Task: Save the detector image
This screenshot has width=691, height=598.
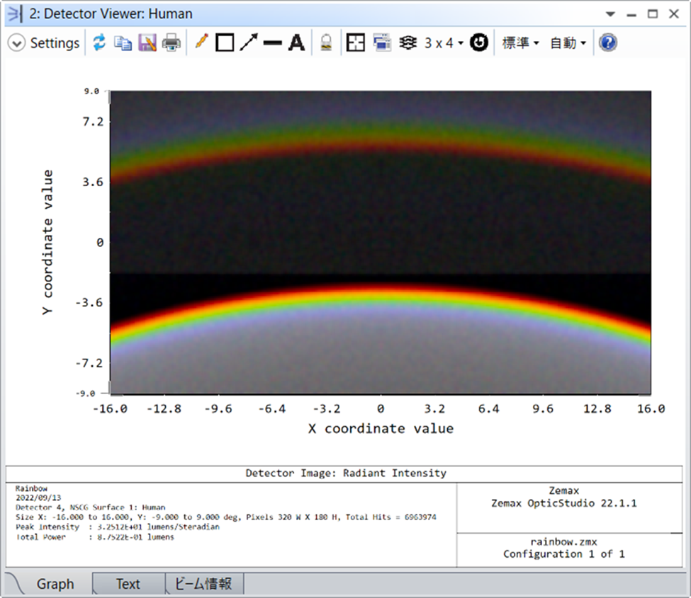Action: coord(147,42)
